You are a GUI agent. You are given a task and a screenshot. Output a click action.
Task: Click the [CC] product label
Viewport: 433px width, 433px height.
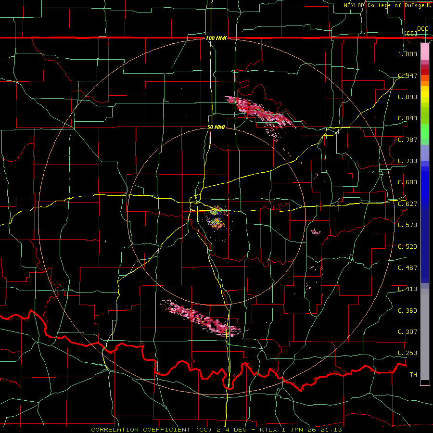(x=411, y=33)
